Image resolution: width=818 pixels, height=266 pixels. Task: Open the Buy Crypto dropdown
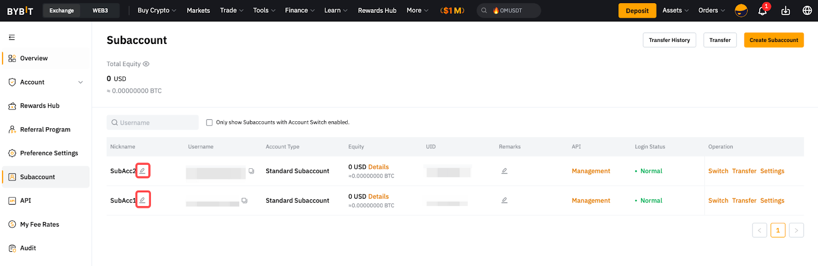click(156, 11)
